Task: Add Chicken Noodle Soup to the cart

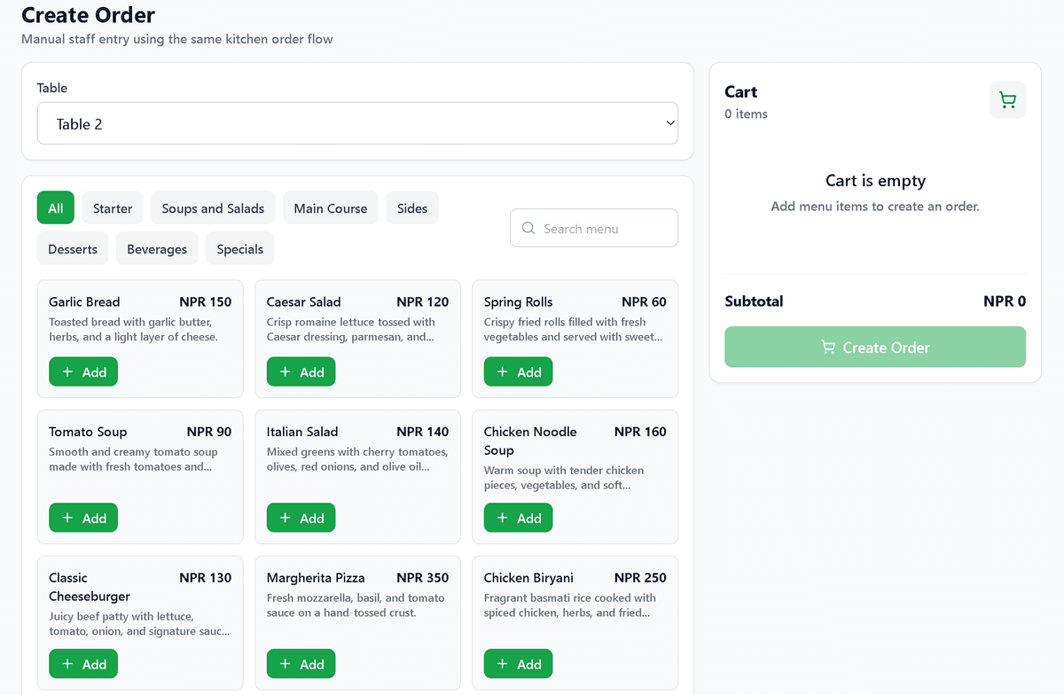Action: (x=519, y=518)
